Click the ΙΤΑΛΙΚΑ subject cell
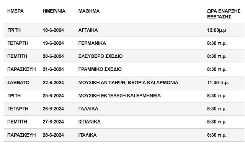Viewport: 245px width, 144px height. [x=88, y=135]
